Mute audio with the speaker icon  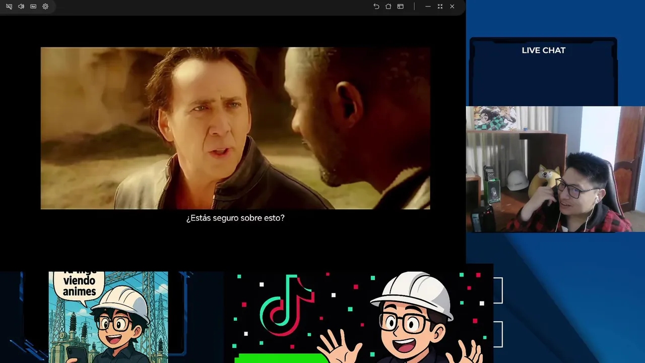point(21,7)
